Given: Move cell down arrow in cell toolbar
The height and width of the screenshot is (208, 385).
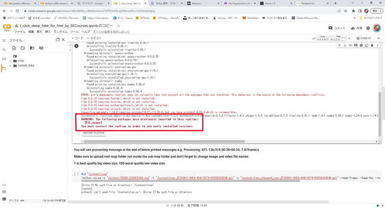Looking at the screenshot, I should coord(345,45).
